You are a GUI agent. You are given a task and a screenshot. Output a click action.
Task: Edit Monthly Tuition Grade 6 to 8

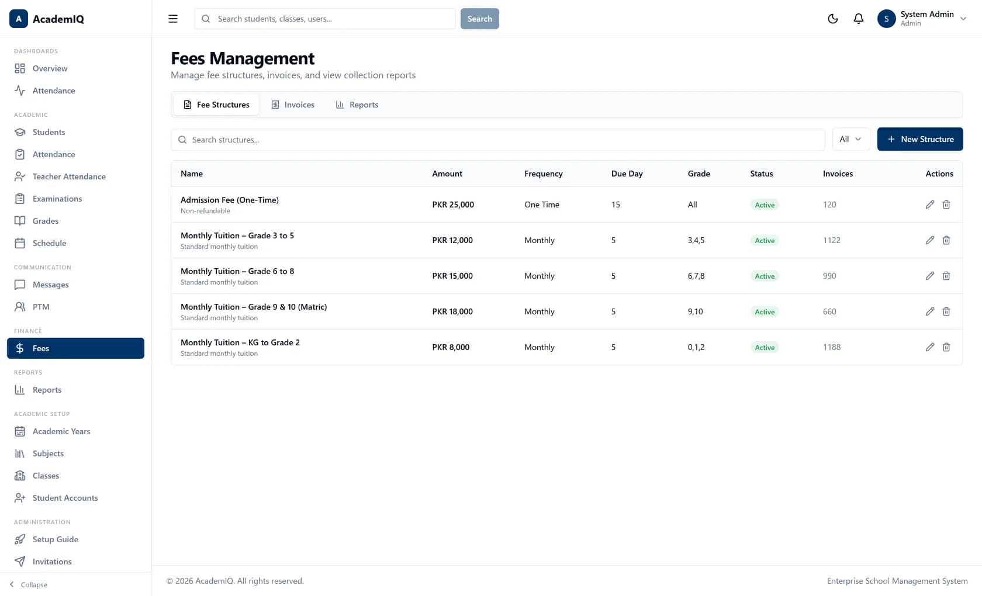[x=930, y=276]
